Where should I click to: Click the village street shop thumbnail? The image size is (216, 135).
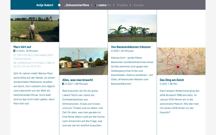click(84, 61)
